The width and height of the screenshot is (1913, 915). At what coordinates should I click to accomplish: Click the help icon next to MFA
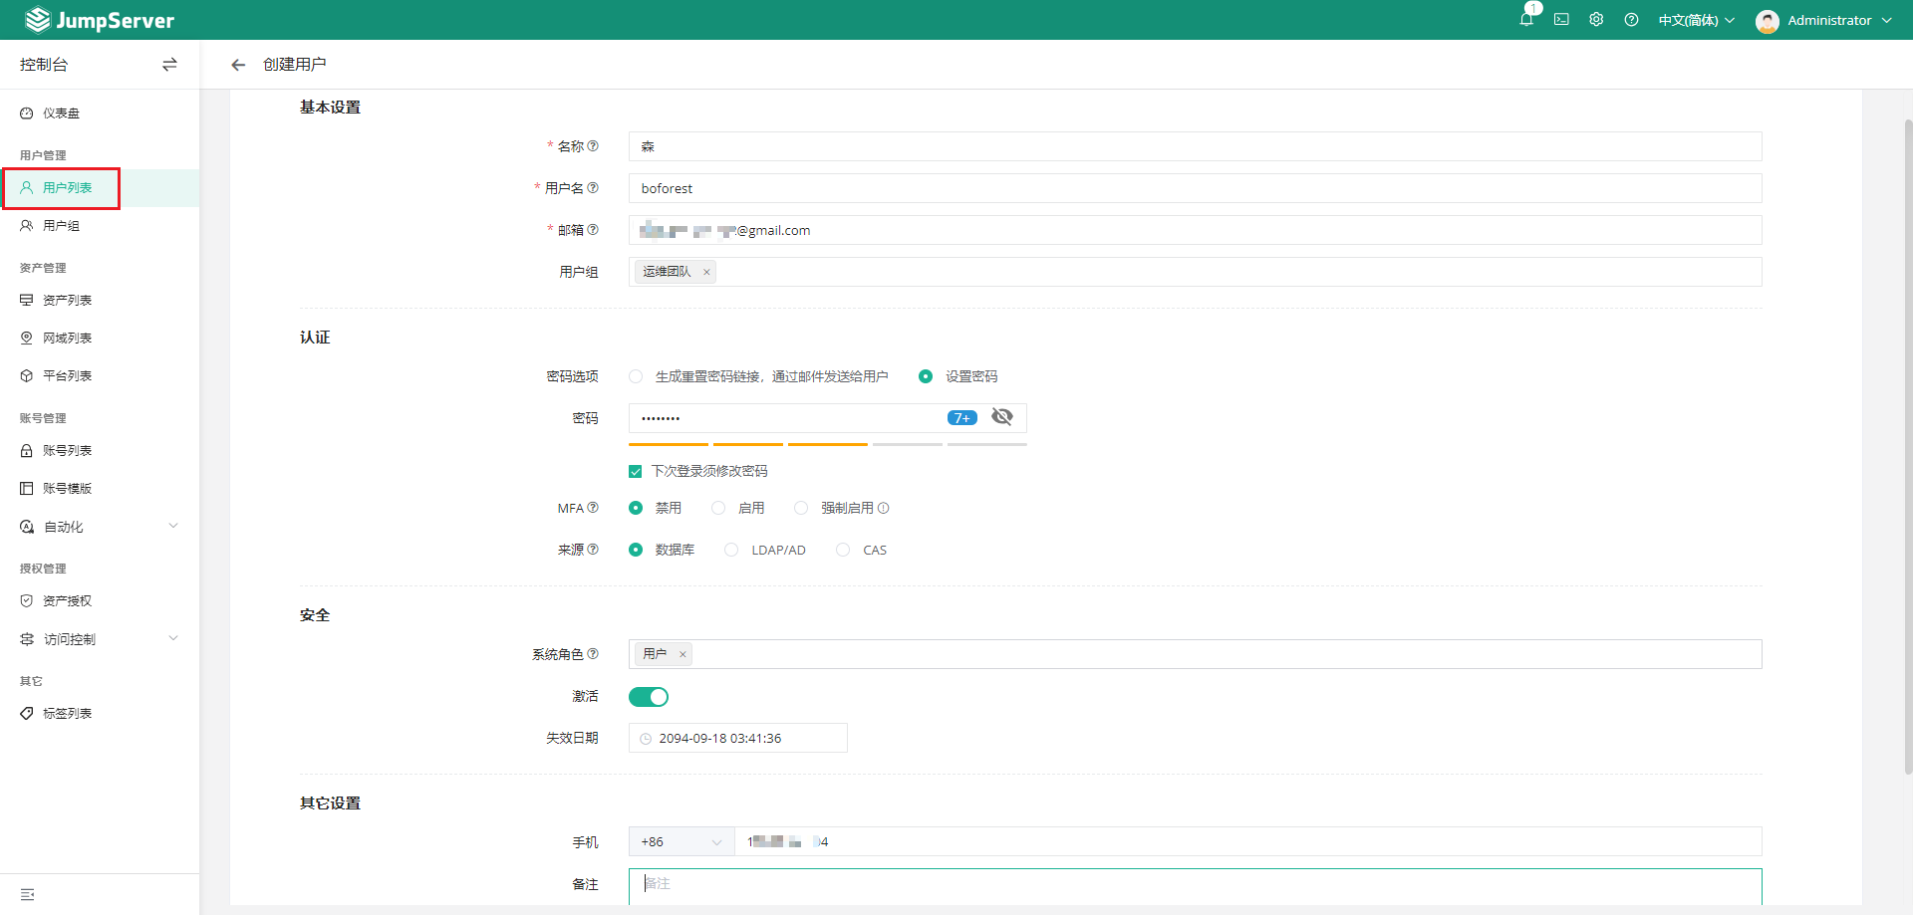593,508
